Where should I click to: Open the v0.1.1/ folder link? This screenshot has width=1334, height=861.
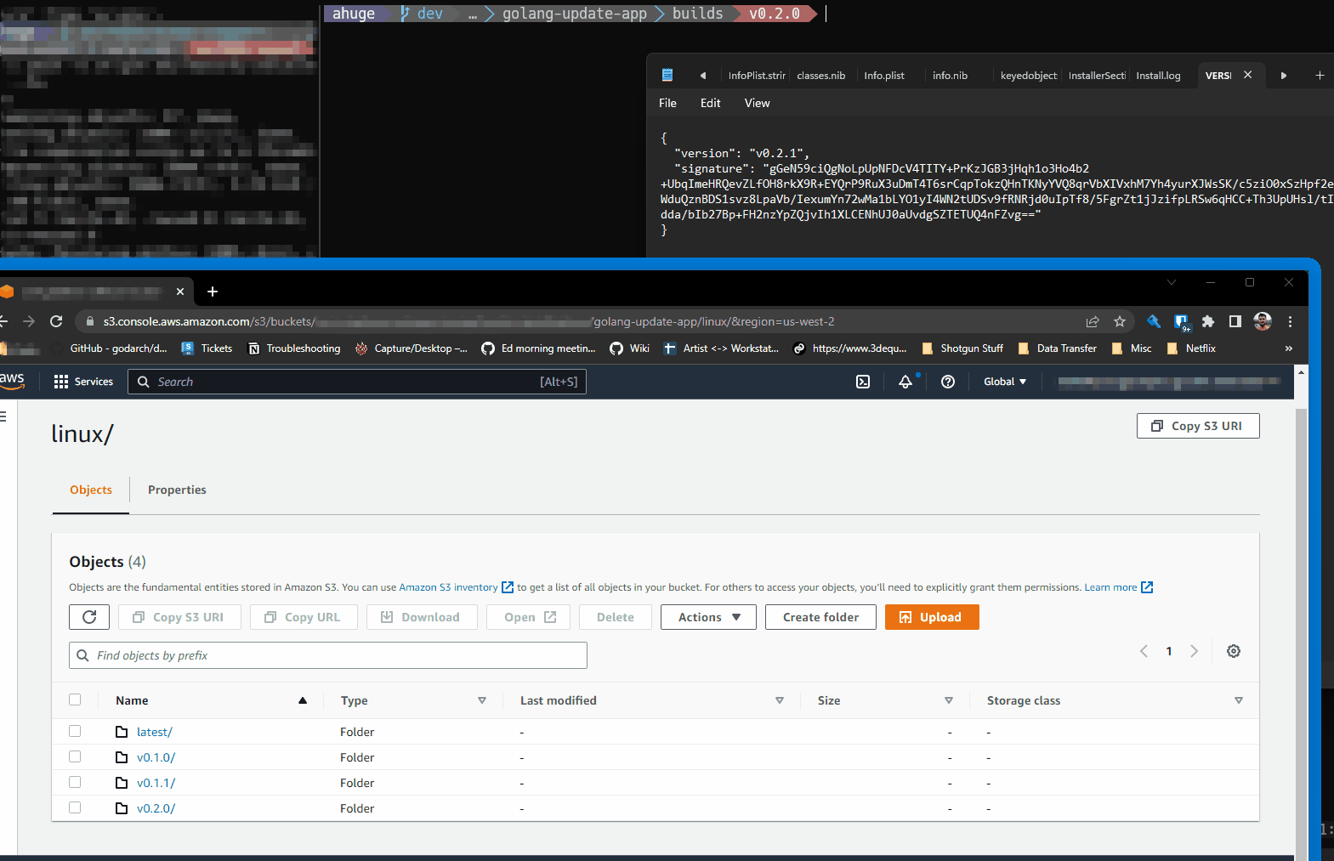[156, 783]
